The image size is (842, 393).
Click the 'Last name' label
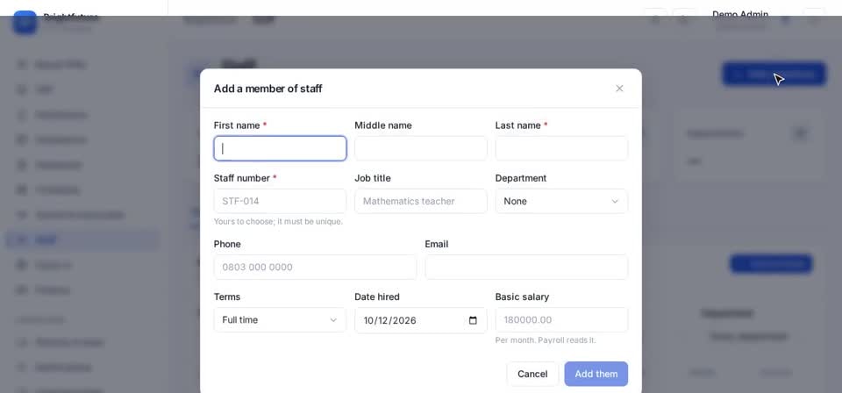pos(517,125)
